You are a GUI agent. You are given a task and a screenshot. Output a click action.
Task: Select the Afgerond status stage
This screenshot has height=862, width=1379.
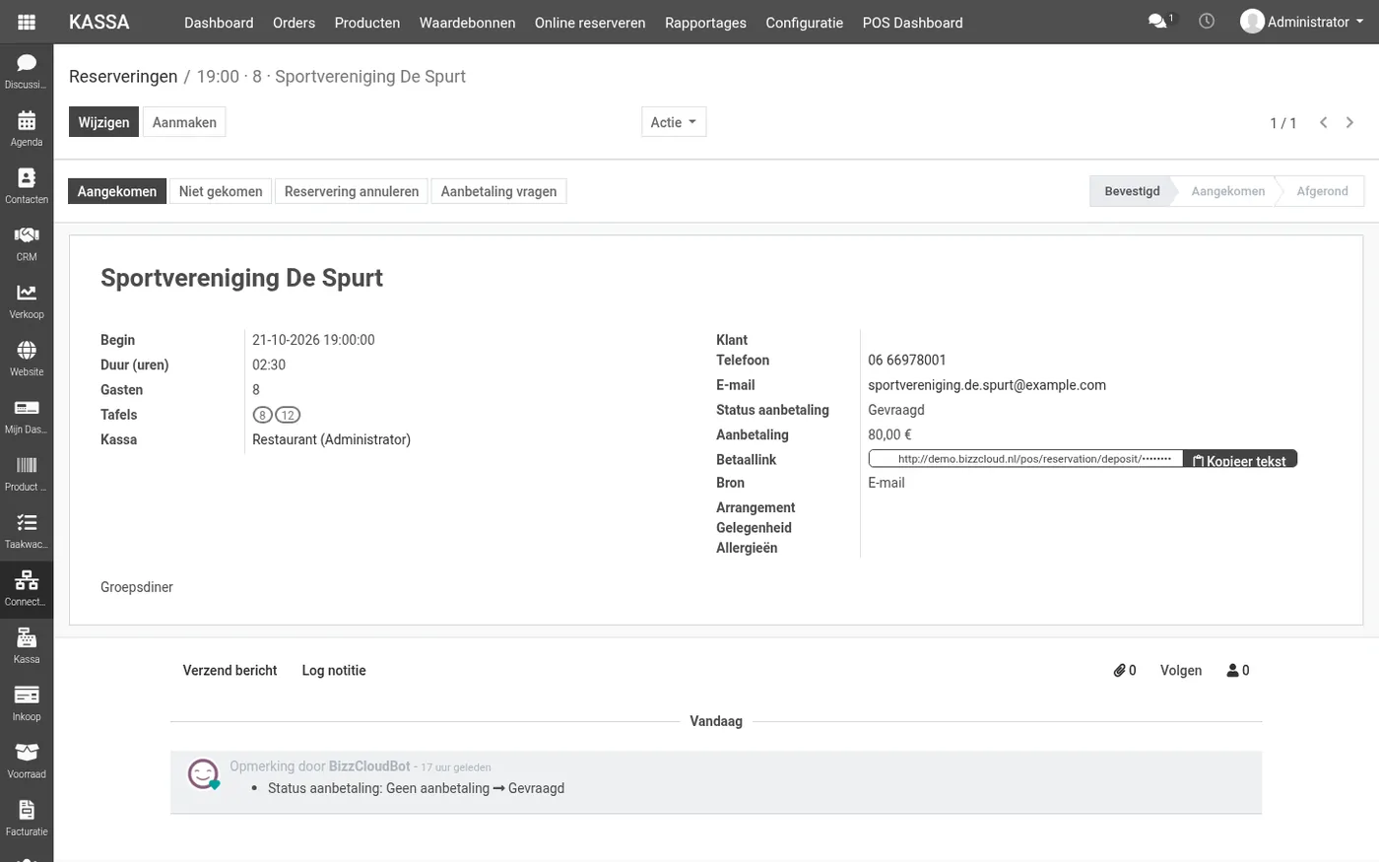(1322, 191)
